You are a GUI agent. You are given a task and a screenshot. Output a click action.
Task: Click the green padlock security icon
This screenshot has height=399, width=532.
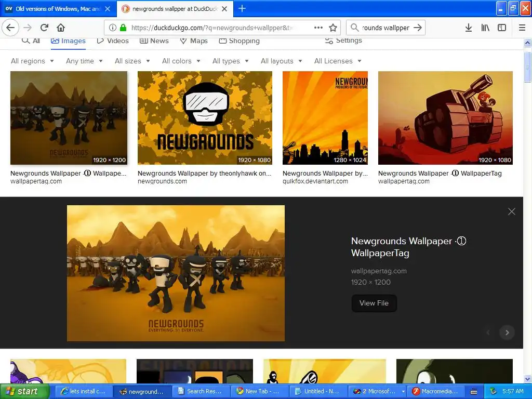coord(123,28)
